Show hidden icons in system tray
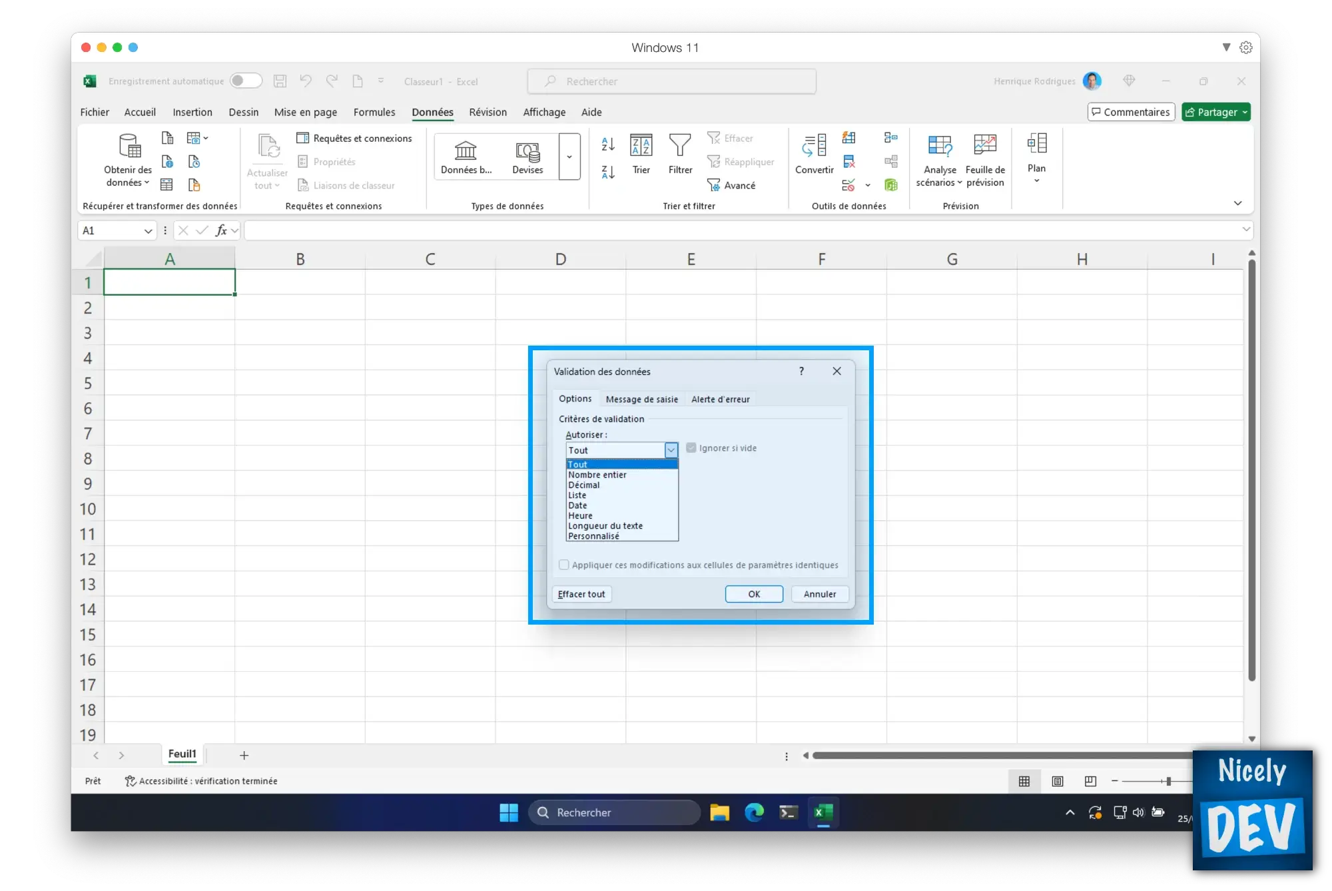The width and height of the screenshot is (1332, 891). click(x=1070, y=812)
